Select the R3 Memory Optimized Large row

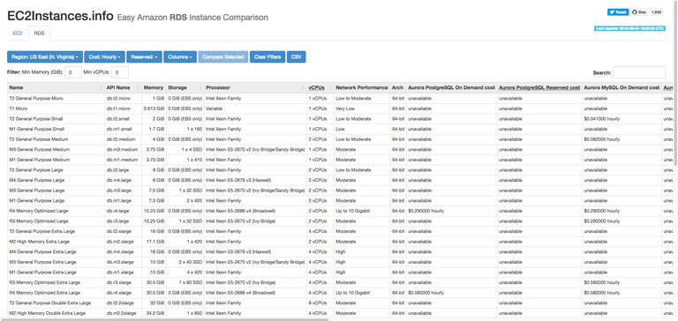339,221
